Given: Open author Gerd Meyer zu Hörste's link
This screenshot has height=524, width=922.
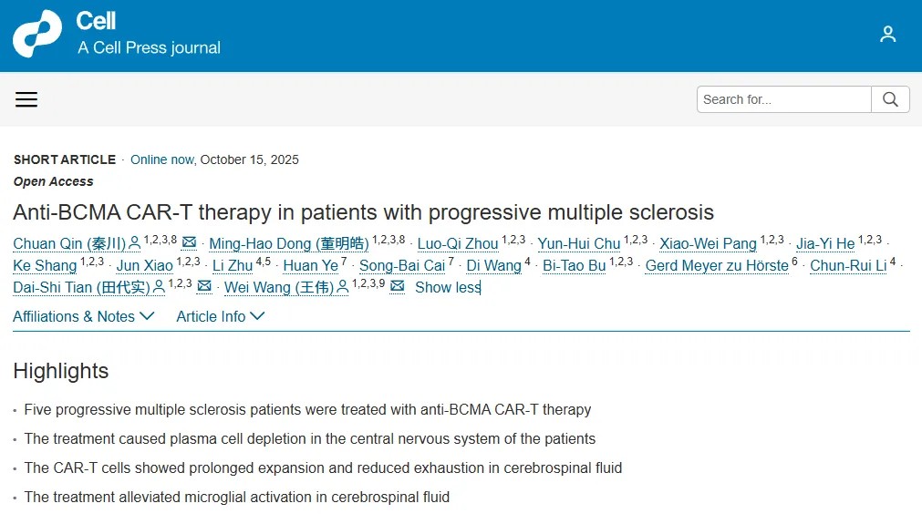Looking at the screenshot, I should [x=716, y=265].
